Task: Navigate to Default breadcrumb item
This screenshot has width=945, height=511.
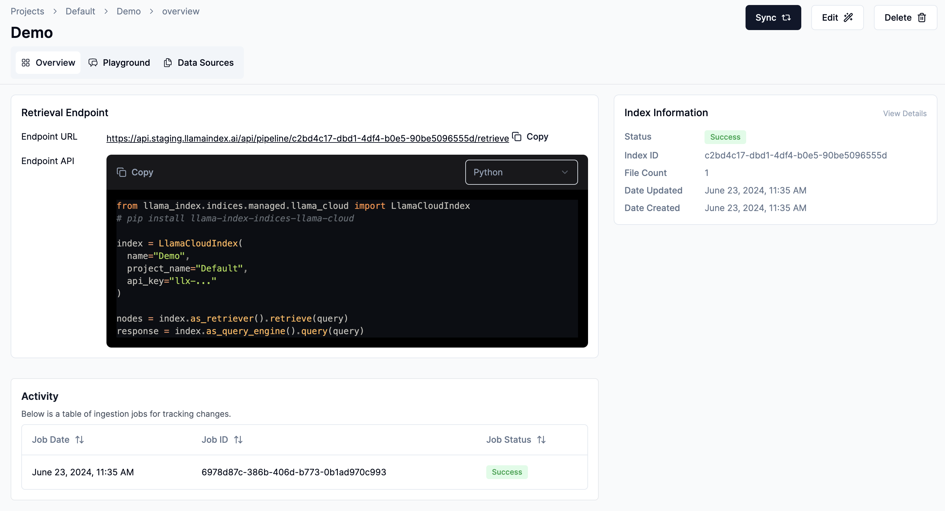Action: click(x=80, y=11)
